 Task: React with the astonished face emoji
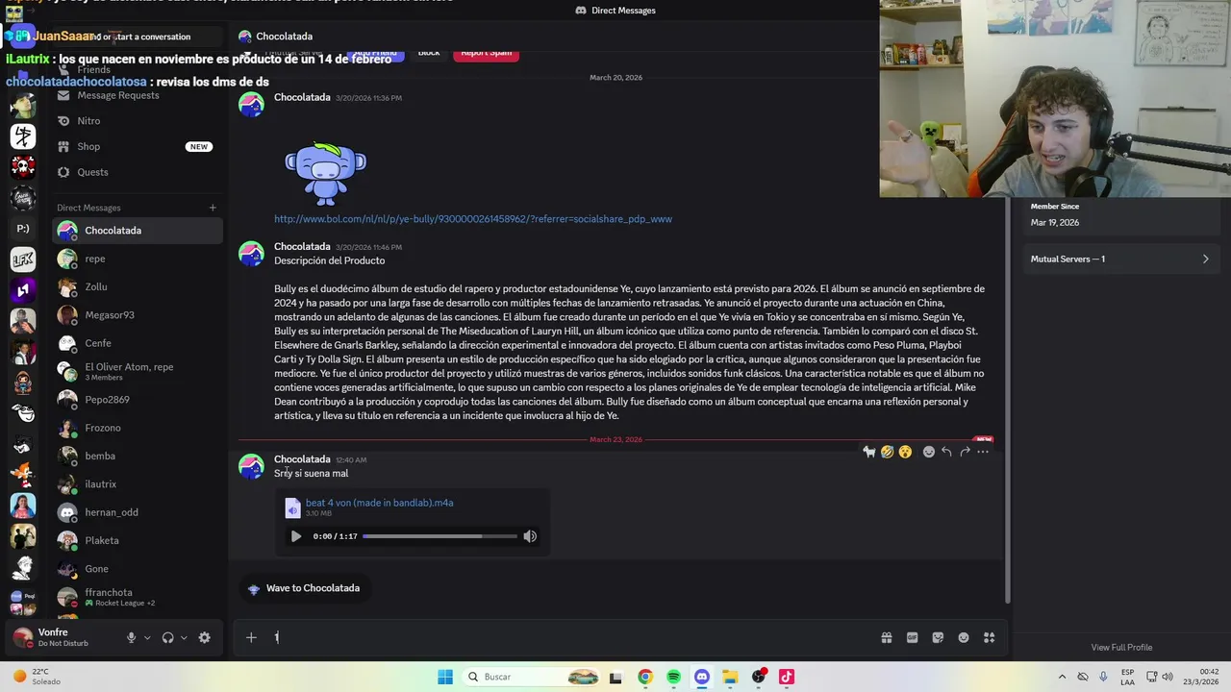tap(905, 452)
